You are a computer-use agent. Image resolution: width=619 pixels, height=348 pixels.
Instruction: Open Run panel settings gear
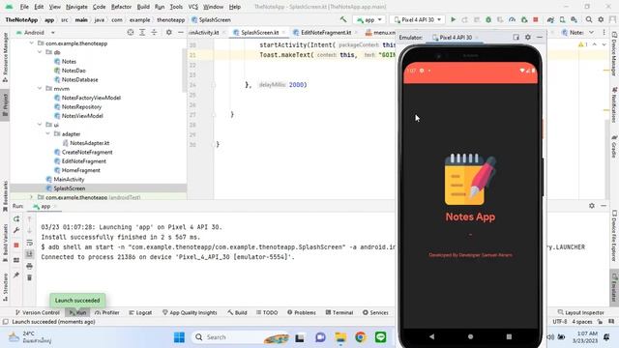point(591,206)
